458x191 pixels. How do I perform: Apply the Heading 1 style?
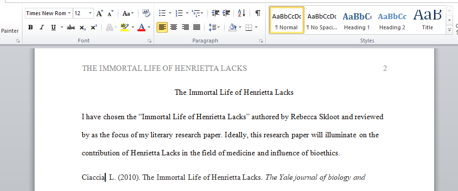tap(357, 20)
